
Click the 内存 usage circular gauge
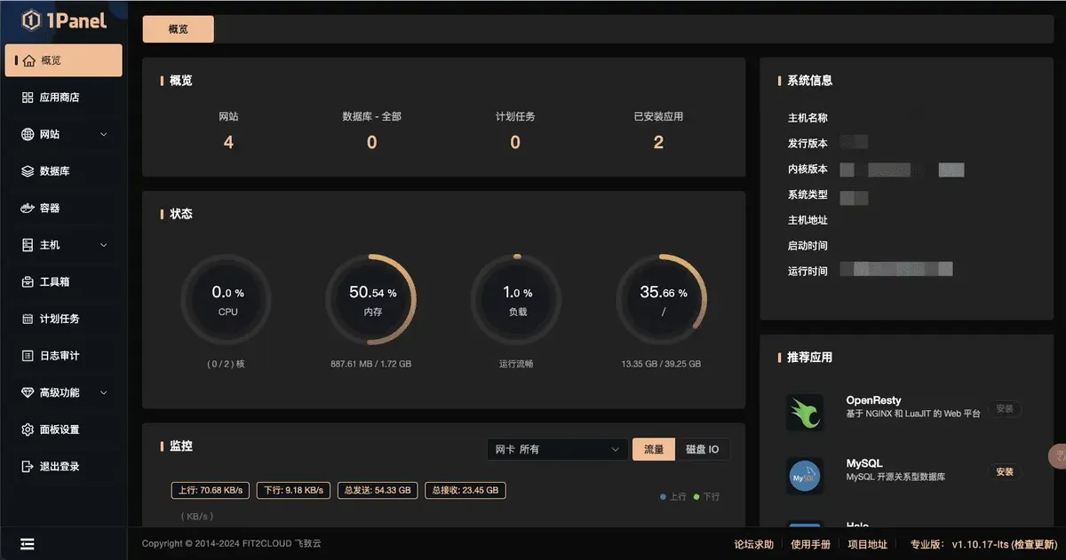[371, 299]
